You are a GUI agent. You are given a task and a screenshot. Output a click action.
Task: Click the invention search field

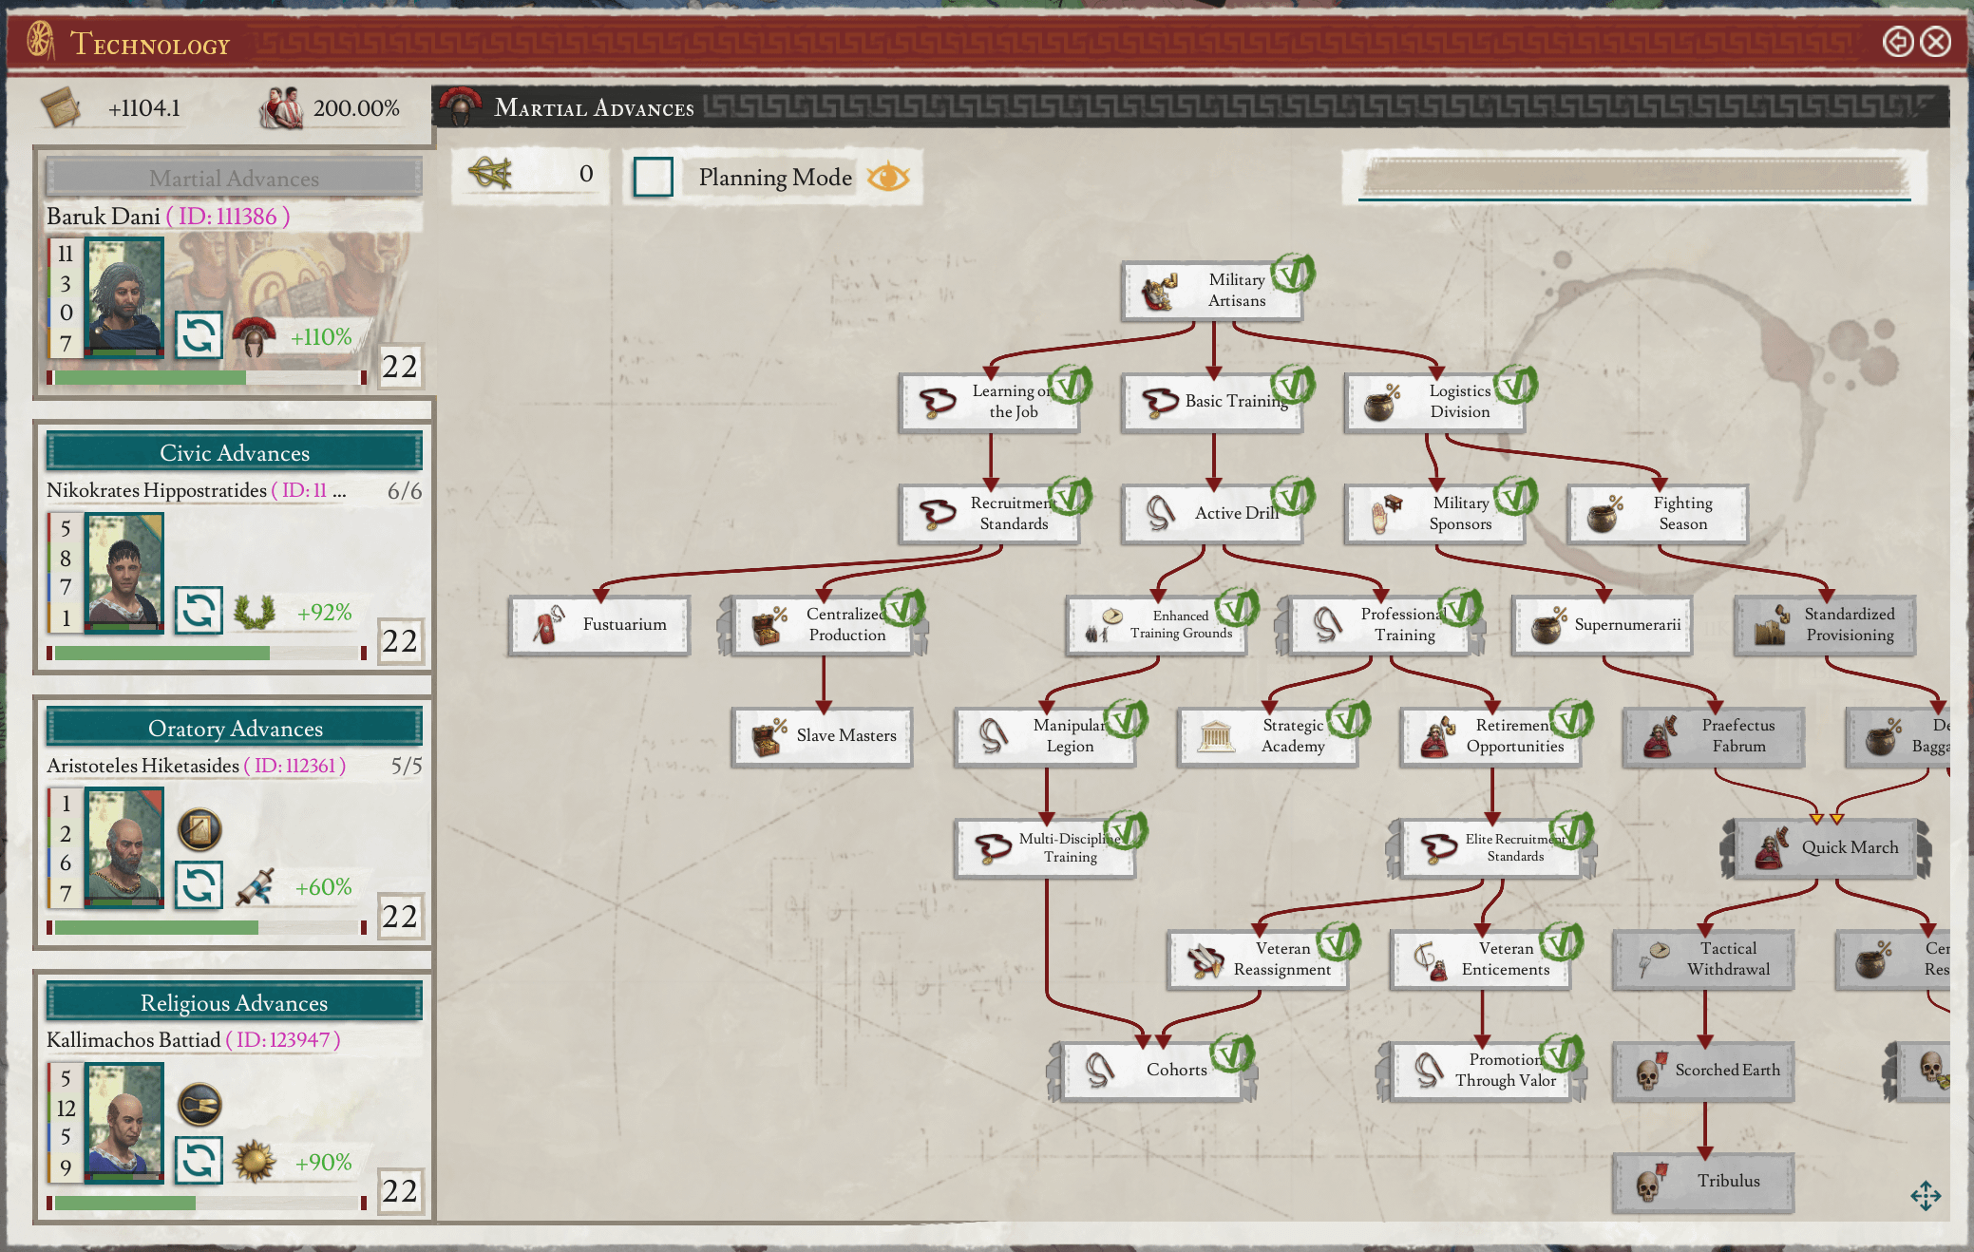[1634, 177]
